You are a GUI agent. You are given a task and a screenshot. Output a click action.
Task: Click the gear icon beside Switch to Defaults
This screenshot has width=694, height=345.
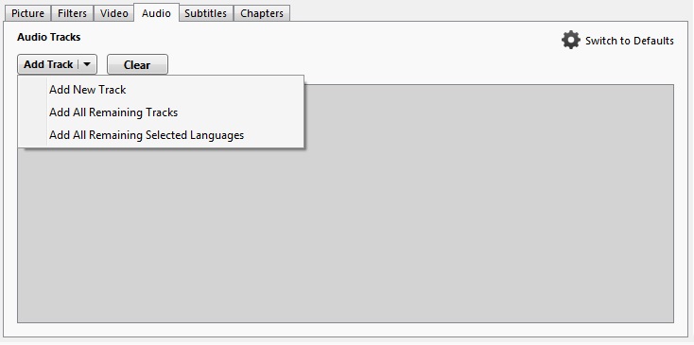571,40
